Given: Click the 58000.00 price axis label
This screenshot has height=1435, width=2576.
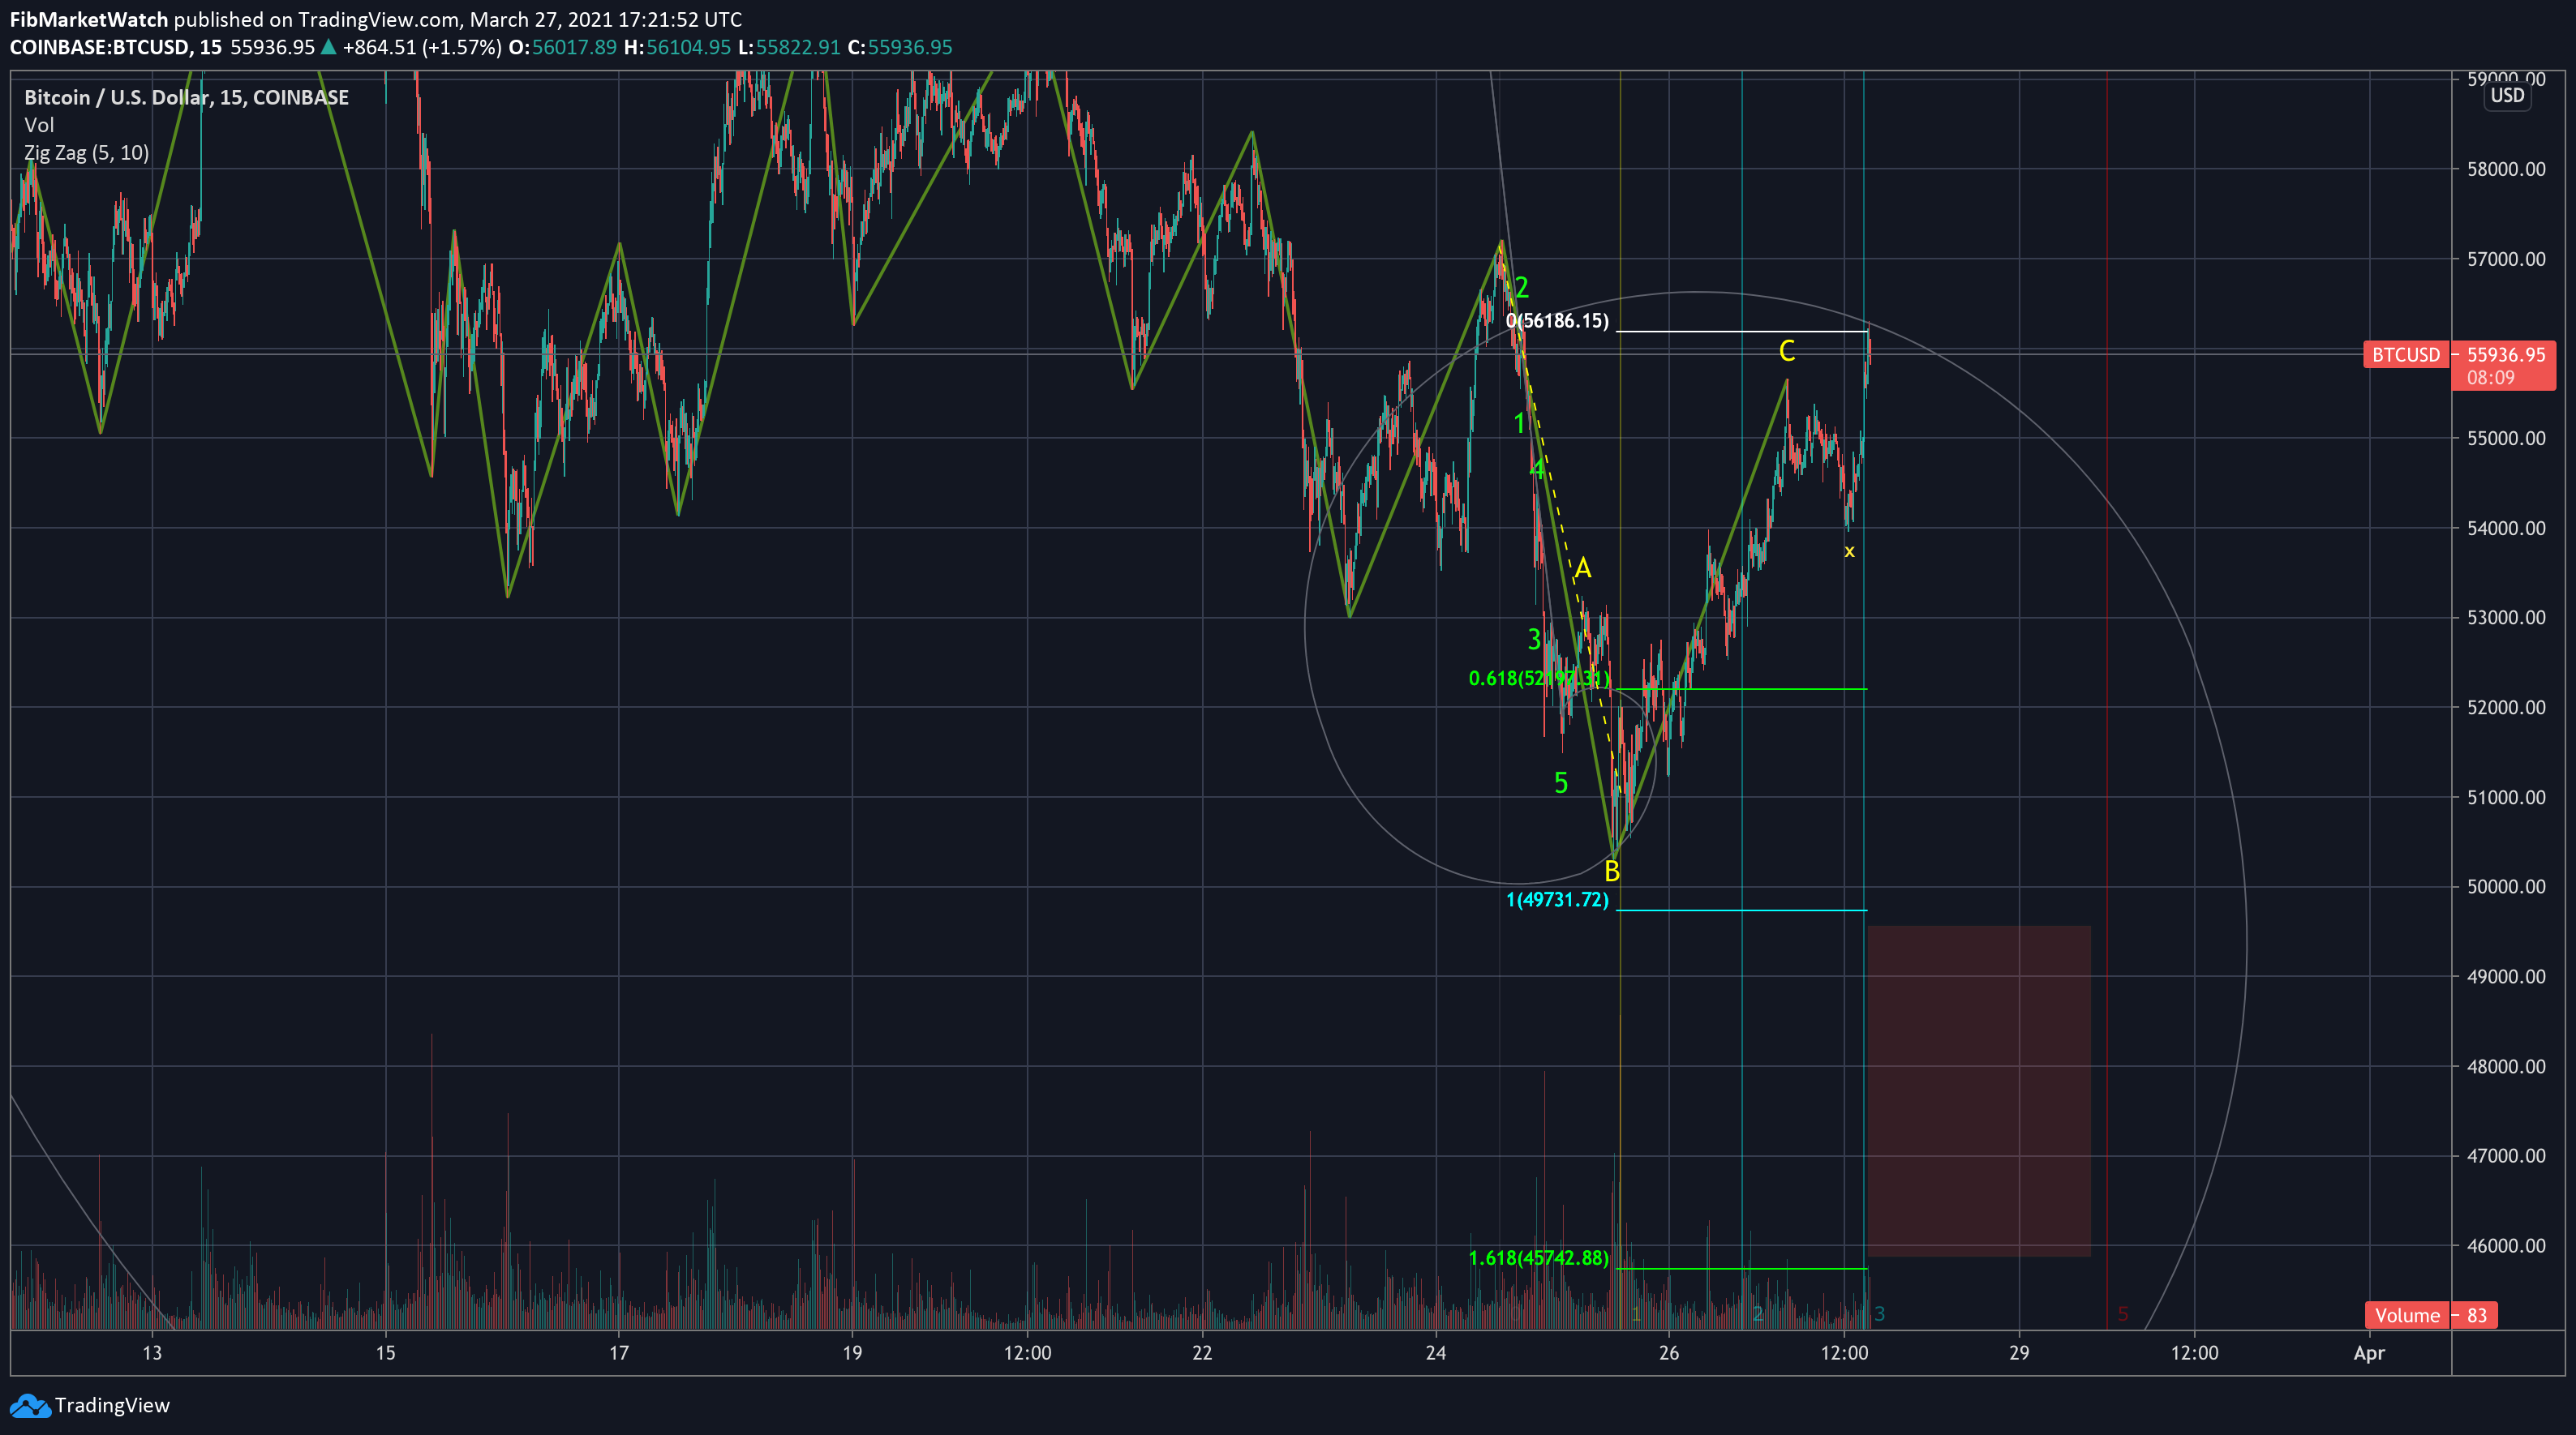Looking at the screenshot, I should point(2506,169).
